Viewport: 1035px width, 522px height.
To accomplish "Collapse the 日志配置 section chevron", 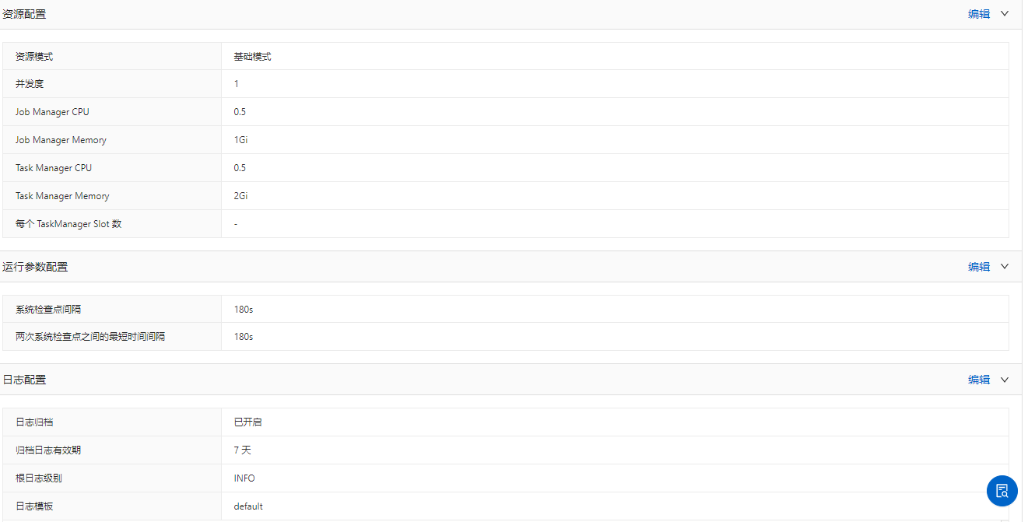I will [x=1005, y=379].
